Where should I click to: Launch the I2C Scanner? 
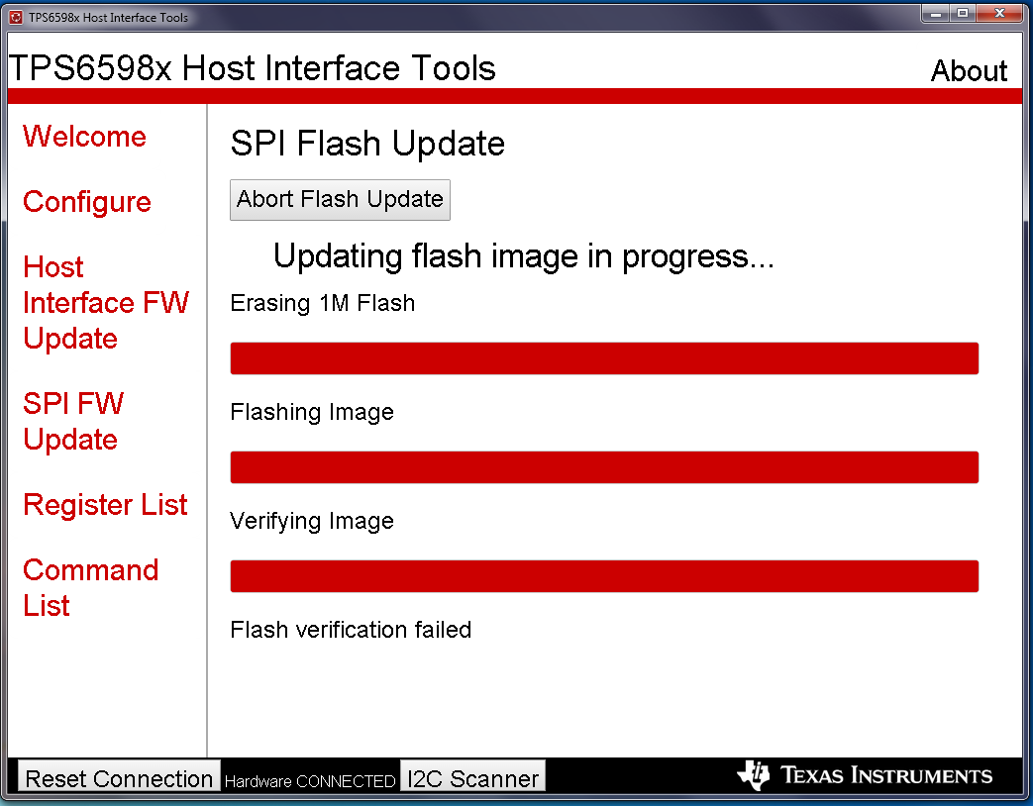coord(473,778)
